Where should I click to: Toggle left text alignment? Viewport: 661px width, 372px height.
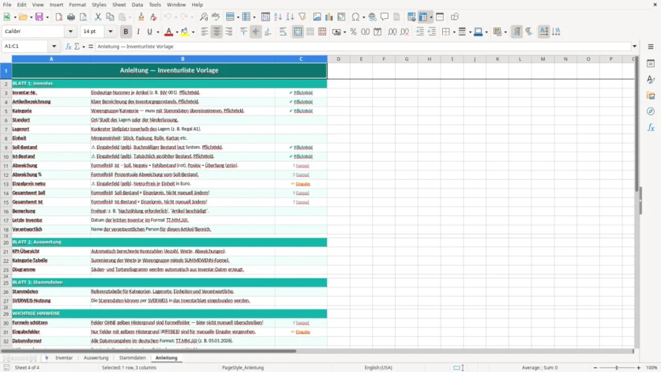coord(205,32)
